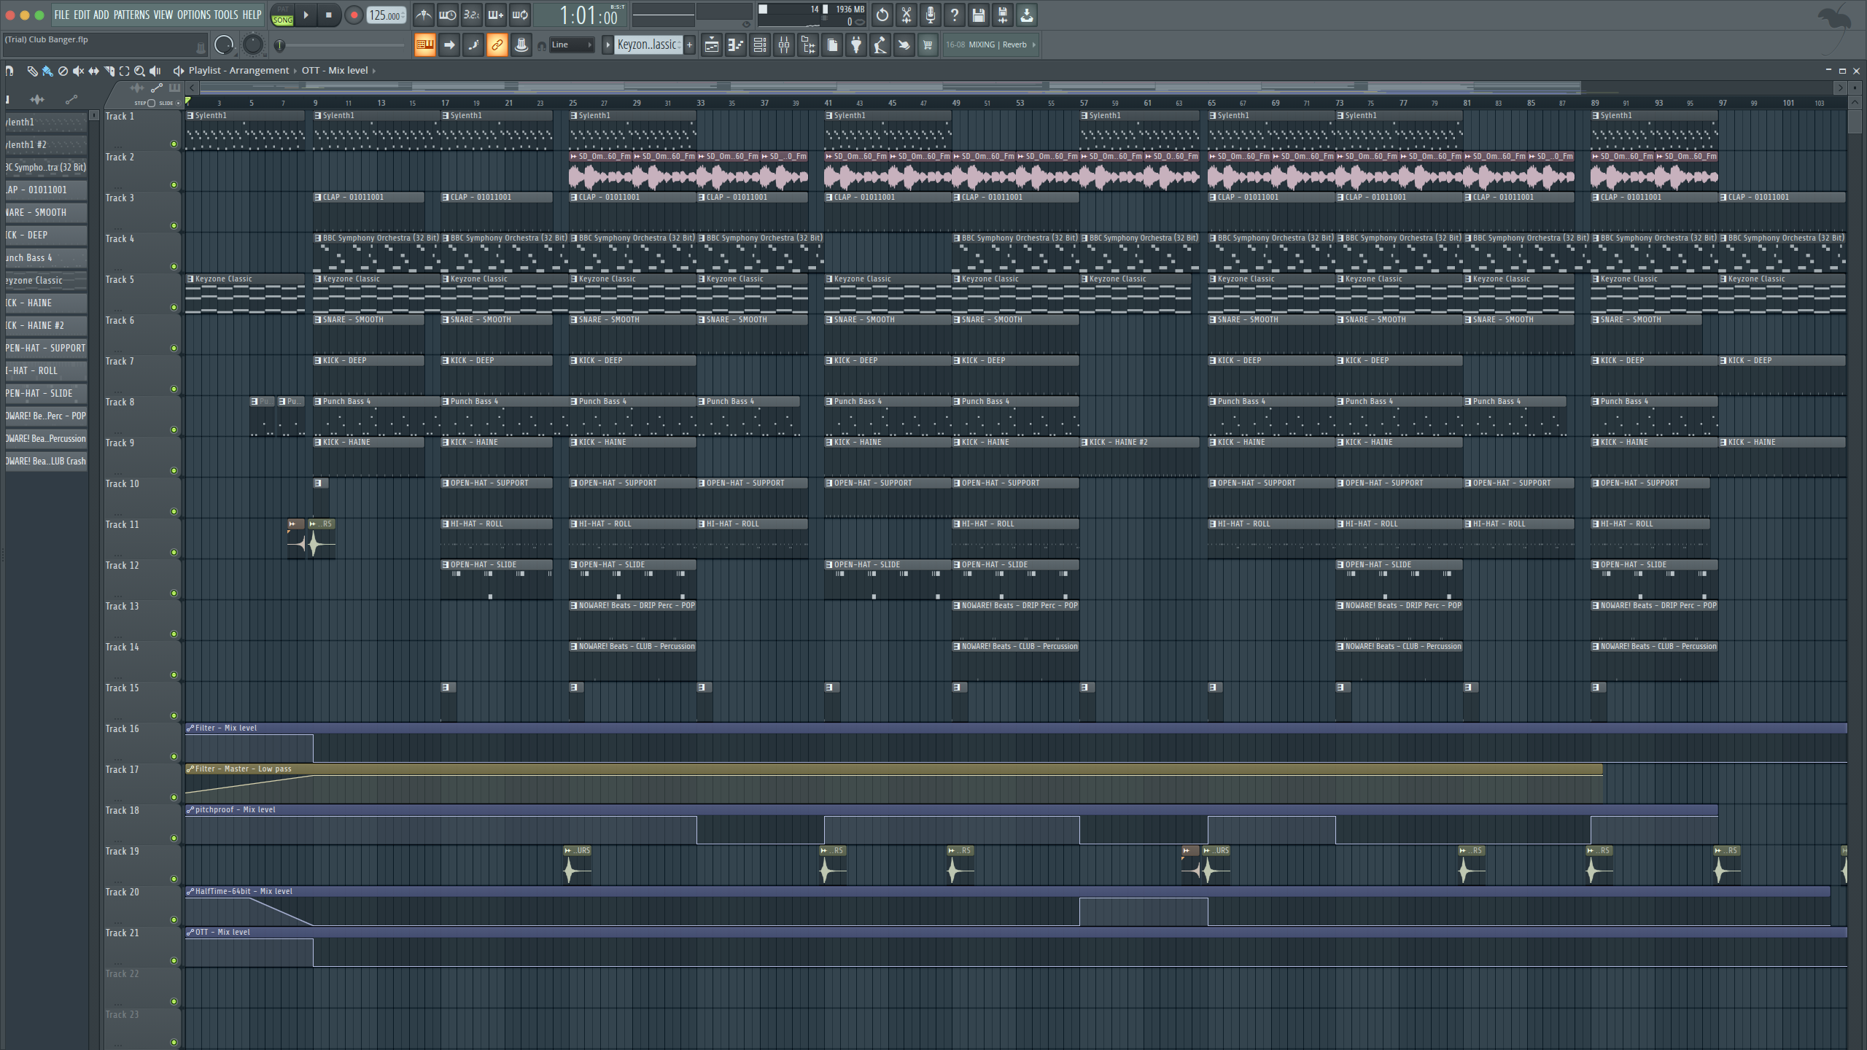Mute Track 8 using its green dot
The image size is (1867, 1050).
[x=174, y=430]
